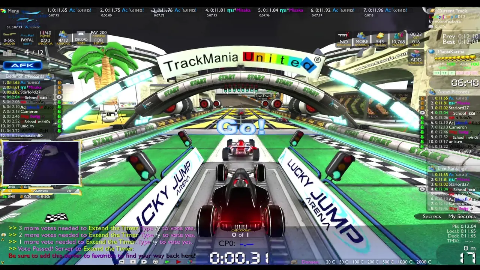Viewport: 480px width, 270px height.
Task: Click the 00:23 CET clock widget
Action: click(x=415, y=39)
